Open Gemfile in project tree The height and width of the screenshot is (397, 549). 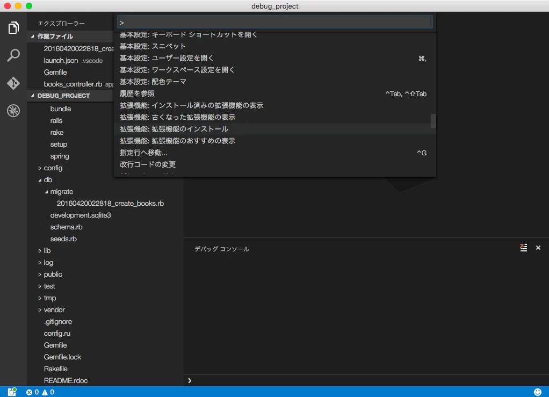click(55, 345)
